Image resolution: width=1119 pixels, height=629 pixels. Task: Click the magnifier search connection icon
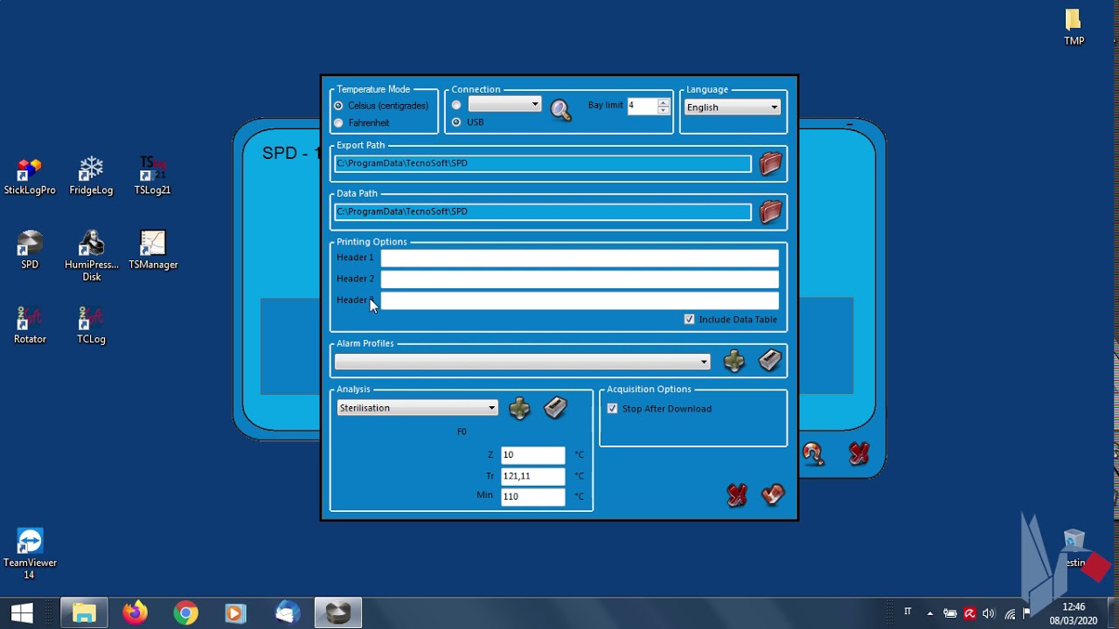click(x=560, y=110)
